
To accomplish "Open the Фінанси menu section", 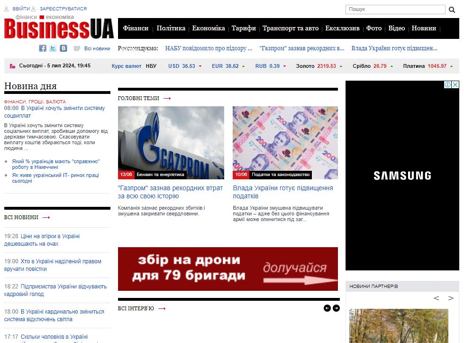I will tap(136, 28).
